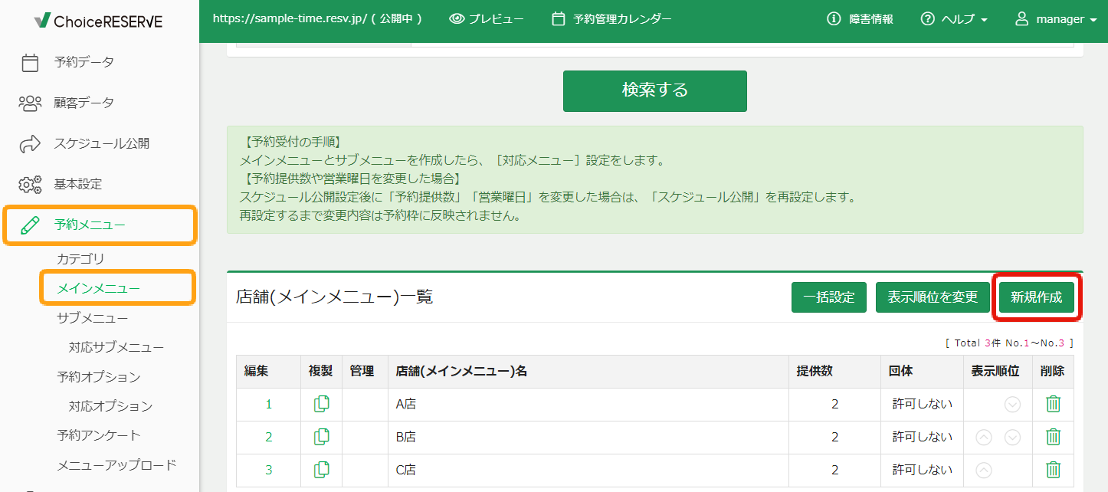Select メインメニュー submenu item
The height and width of the screenshot is (492, 1108).
99,288
